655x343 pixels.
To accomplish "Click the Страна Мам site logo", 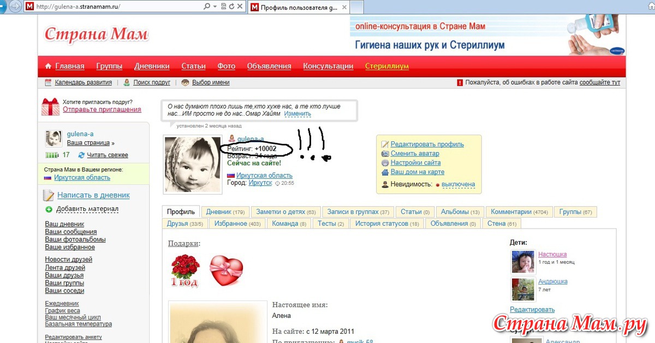I will click(96, 34).
